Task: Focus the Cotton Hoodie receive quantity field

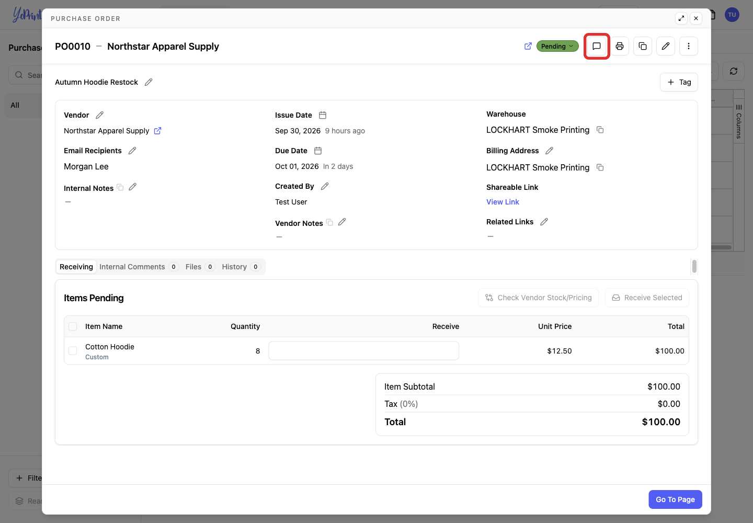Action: 364,351
